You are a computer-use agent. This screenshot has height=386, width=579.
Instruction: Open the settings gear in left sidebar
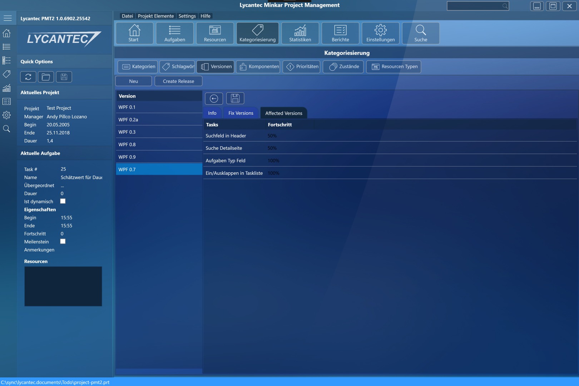coord(6,115)
